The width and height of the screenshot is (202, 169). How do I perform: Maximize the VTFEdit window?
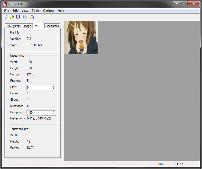click(184, 3)
